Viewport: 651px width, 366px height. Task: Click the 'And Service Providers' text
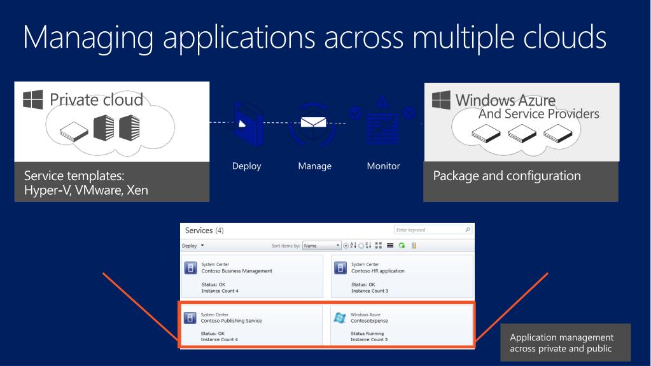tap(538, 114)
